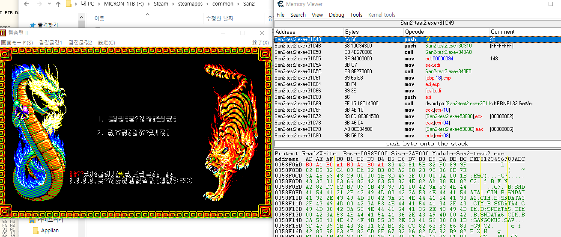Open the 画面モード(S) menu in game
Image resolution: width=561 pixels, height=237 pixels.
point(17,42)
